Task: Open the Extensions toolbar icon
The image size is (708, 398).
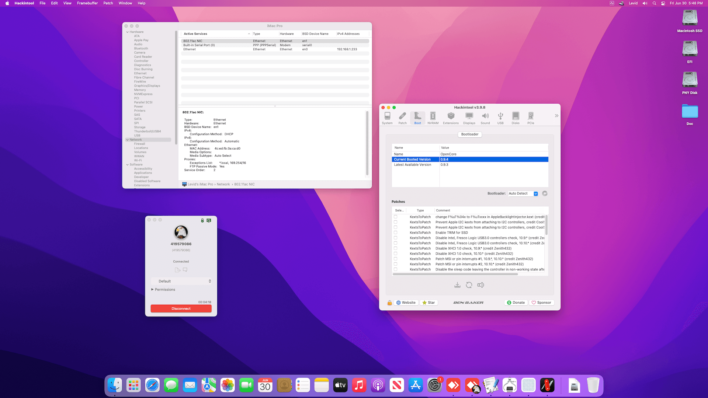Action: pos(451,118)
